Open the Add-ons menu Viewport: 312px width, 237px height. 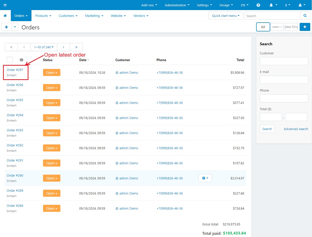pos(149,5)
